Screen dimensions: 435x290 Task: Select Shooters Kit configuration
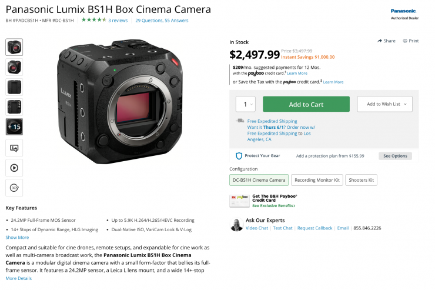click(x=361, y=180)
